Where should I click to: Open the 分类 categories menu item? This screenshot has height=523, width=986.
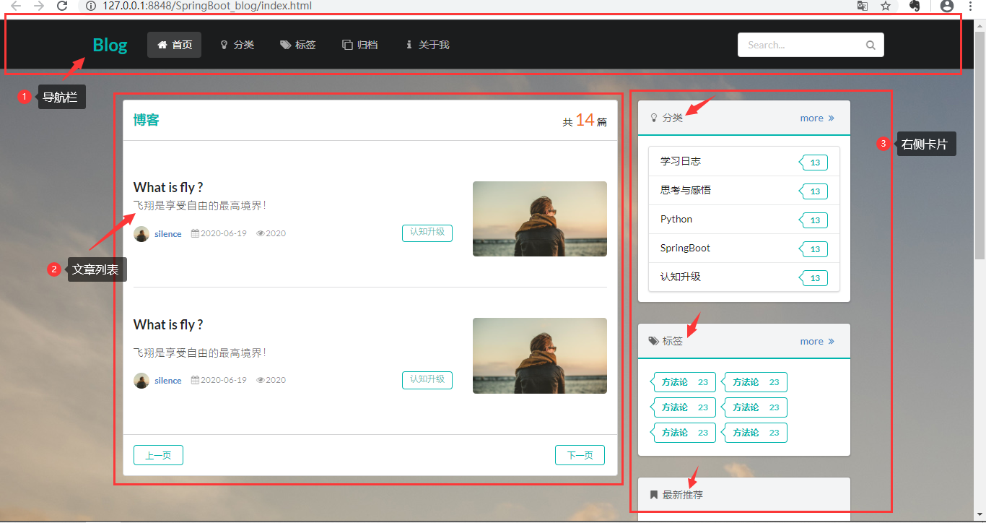(x=237, y=45)
